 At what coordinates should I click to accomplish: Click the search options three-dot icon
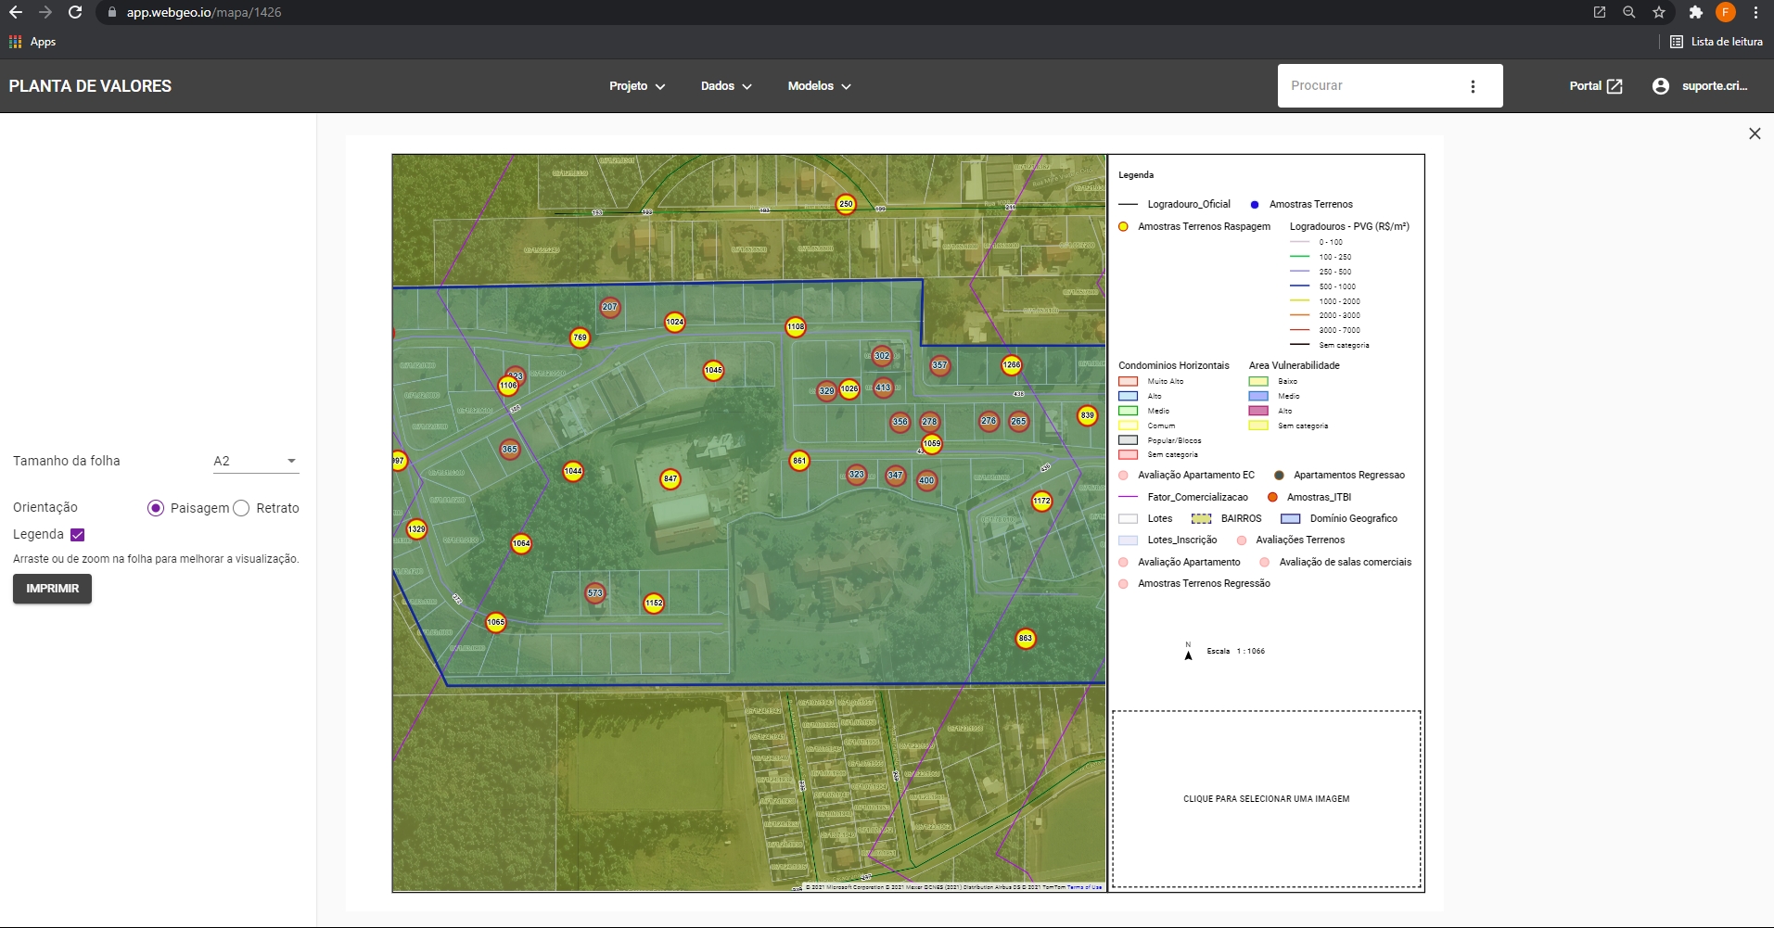1473,86
